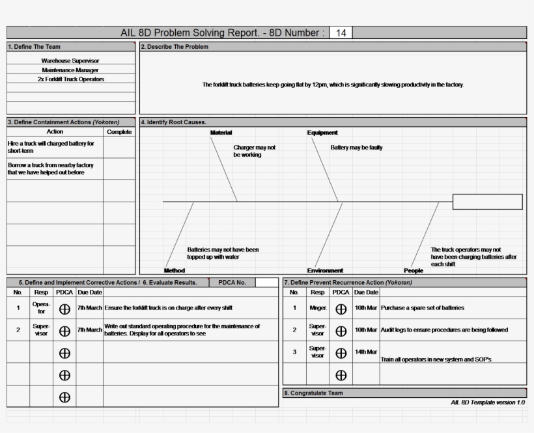Click the 'PDCA No.' label cell
Screen dimensions: 534x433
pyautogui.click(x=232, y=282)
